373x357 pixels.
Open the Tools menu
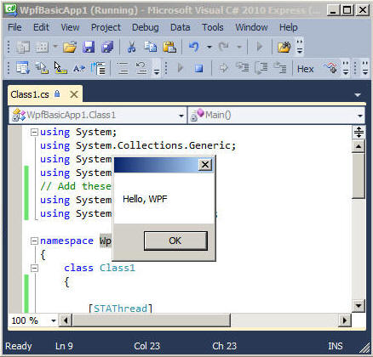pos(213,27)
